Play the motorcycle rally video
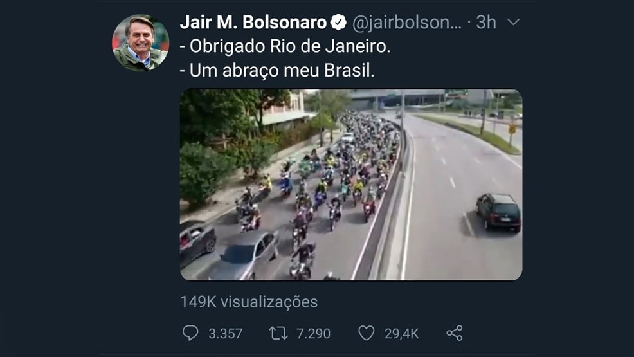Screen dimensions: 634x357 (x=351, y=185)
